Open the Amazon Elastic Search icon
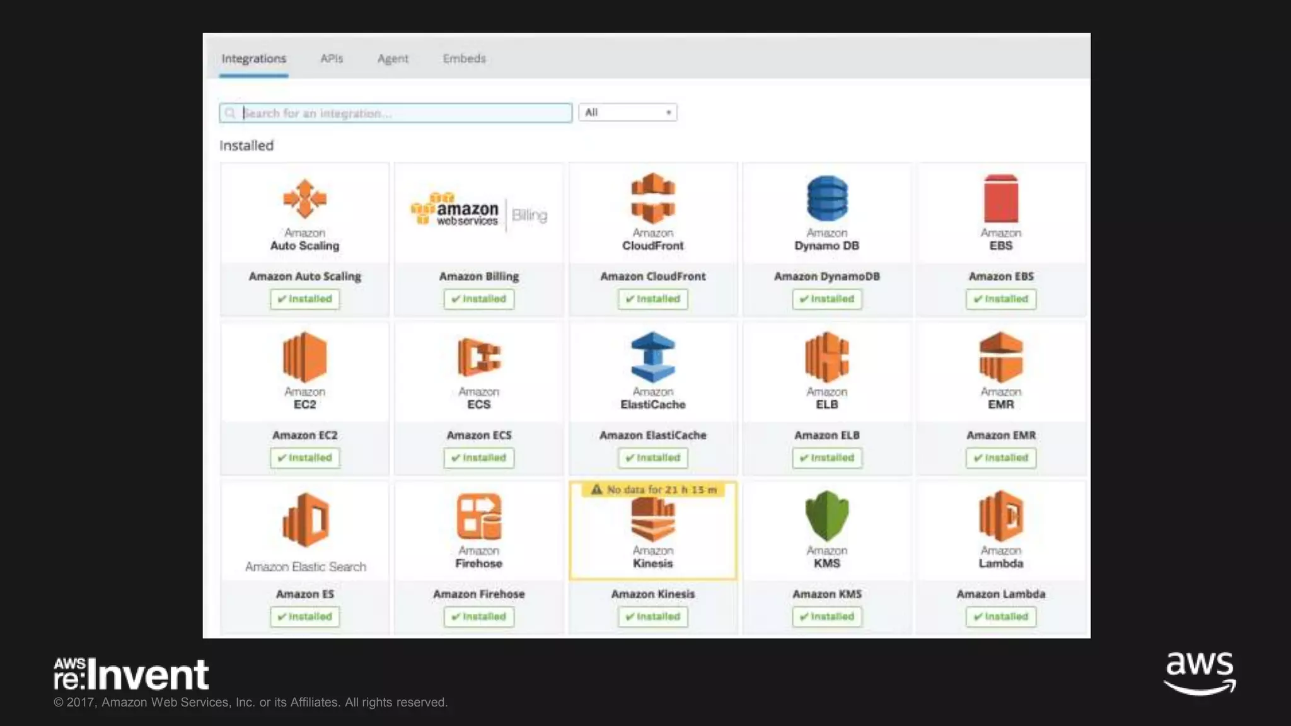The width and height of the screenshot is (1291, 726). [306, 520]
